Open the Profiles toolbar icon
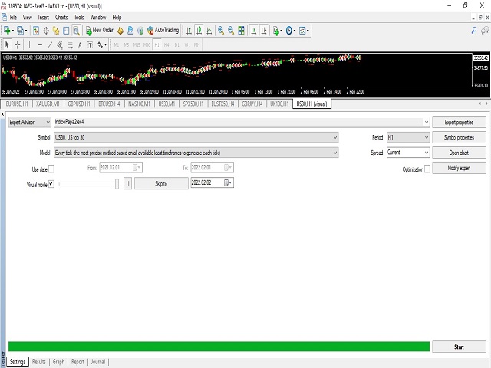491x368 pixels. (x=21, y=31)
